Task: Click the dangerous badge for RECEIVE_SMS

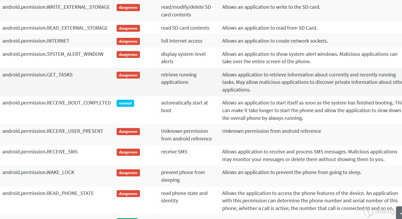Action: click(x=128, y=152)
